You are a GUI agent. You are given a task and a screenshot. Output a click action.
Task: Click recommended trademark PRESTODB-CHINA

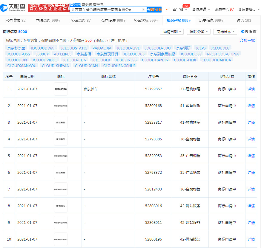[223, 54]
